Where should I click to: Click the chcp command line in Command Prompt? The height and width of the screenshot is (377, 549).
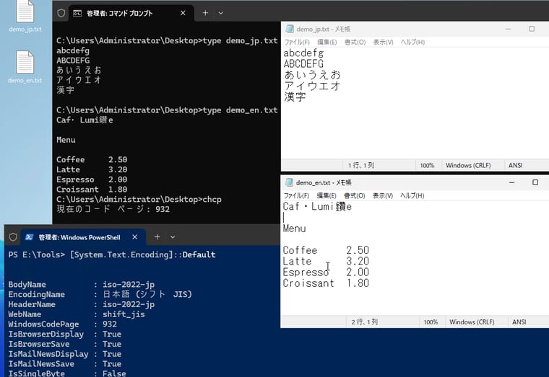click(x=139, y=200)
